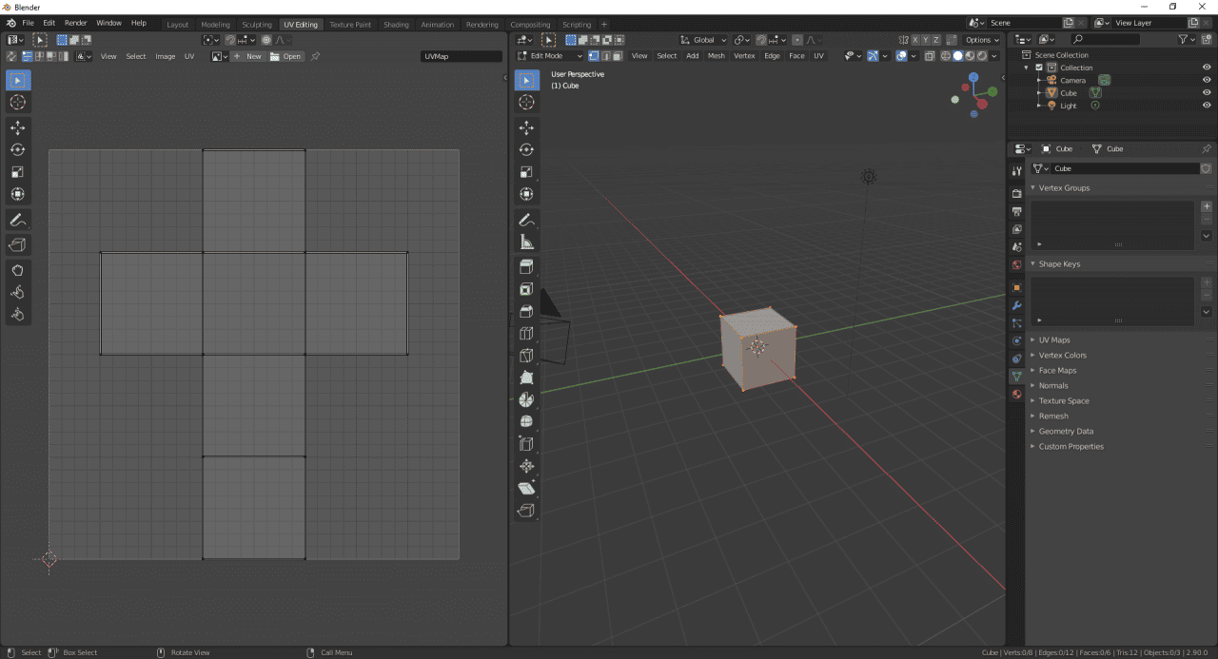Select the Rotate tool in the 3D viewport
The image size is (1218, 659).
(x=526, y=149)
